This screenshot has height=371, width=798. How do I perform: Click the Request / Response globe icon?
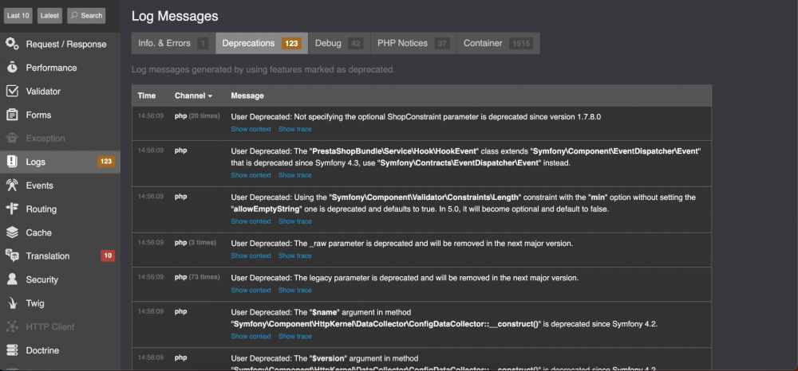pos(12,44)
